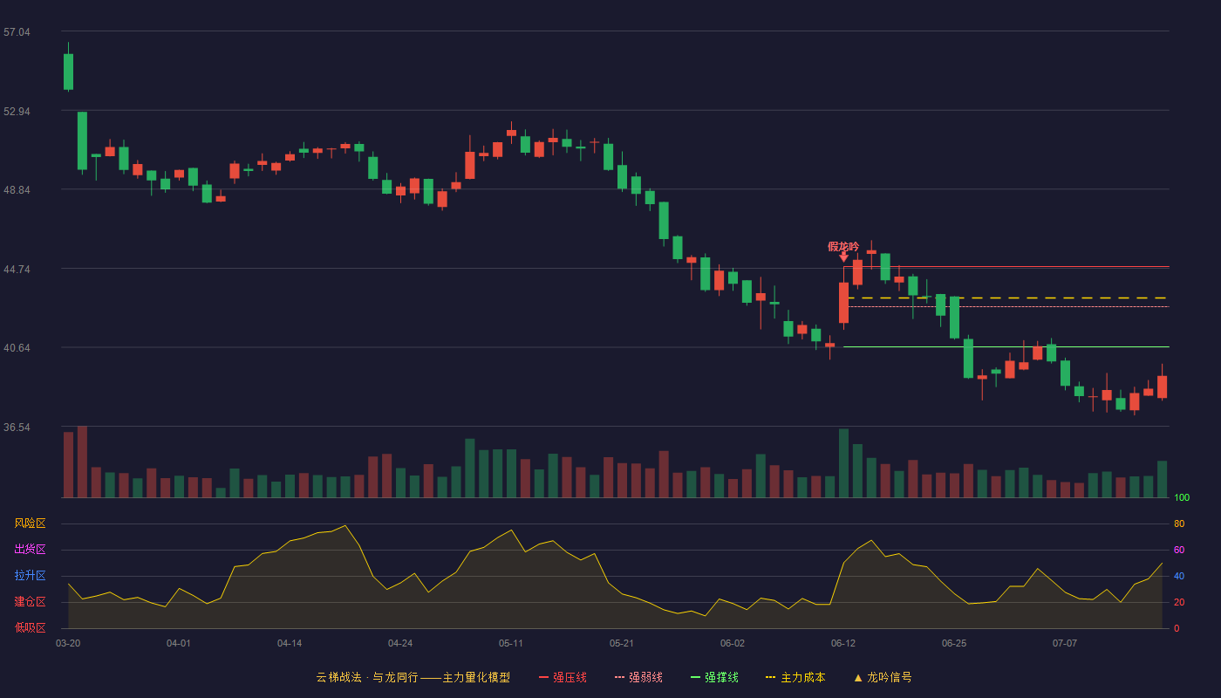The width and height of the screenshot is (1221, 698).
Task: Click the 100 indicator scale label
Action: [x=1182, y=498]
